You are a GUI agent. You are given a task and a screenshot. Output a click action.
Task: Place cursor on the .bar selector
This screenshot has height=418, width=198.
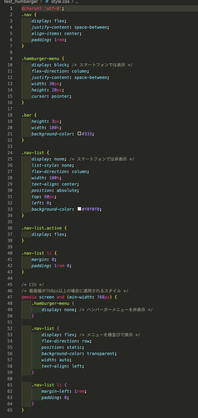[27, 115]
